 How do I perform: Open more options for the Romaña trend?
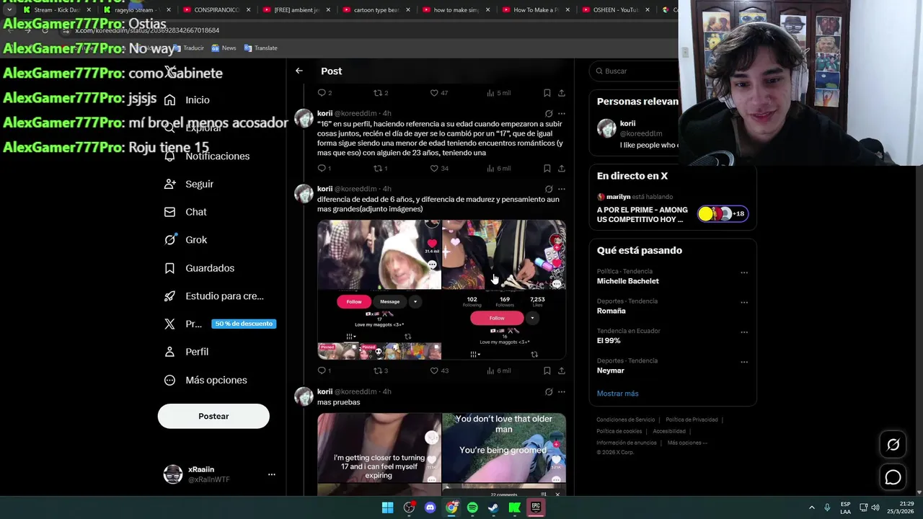coord(744,303)
